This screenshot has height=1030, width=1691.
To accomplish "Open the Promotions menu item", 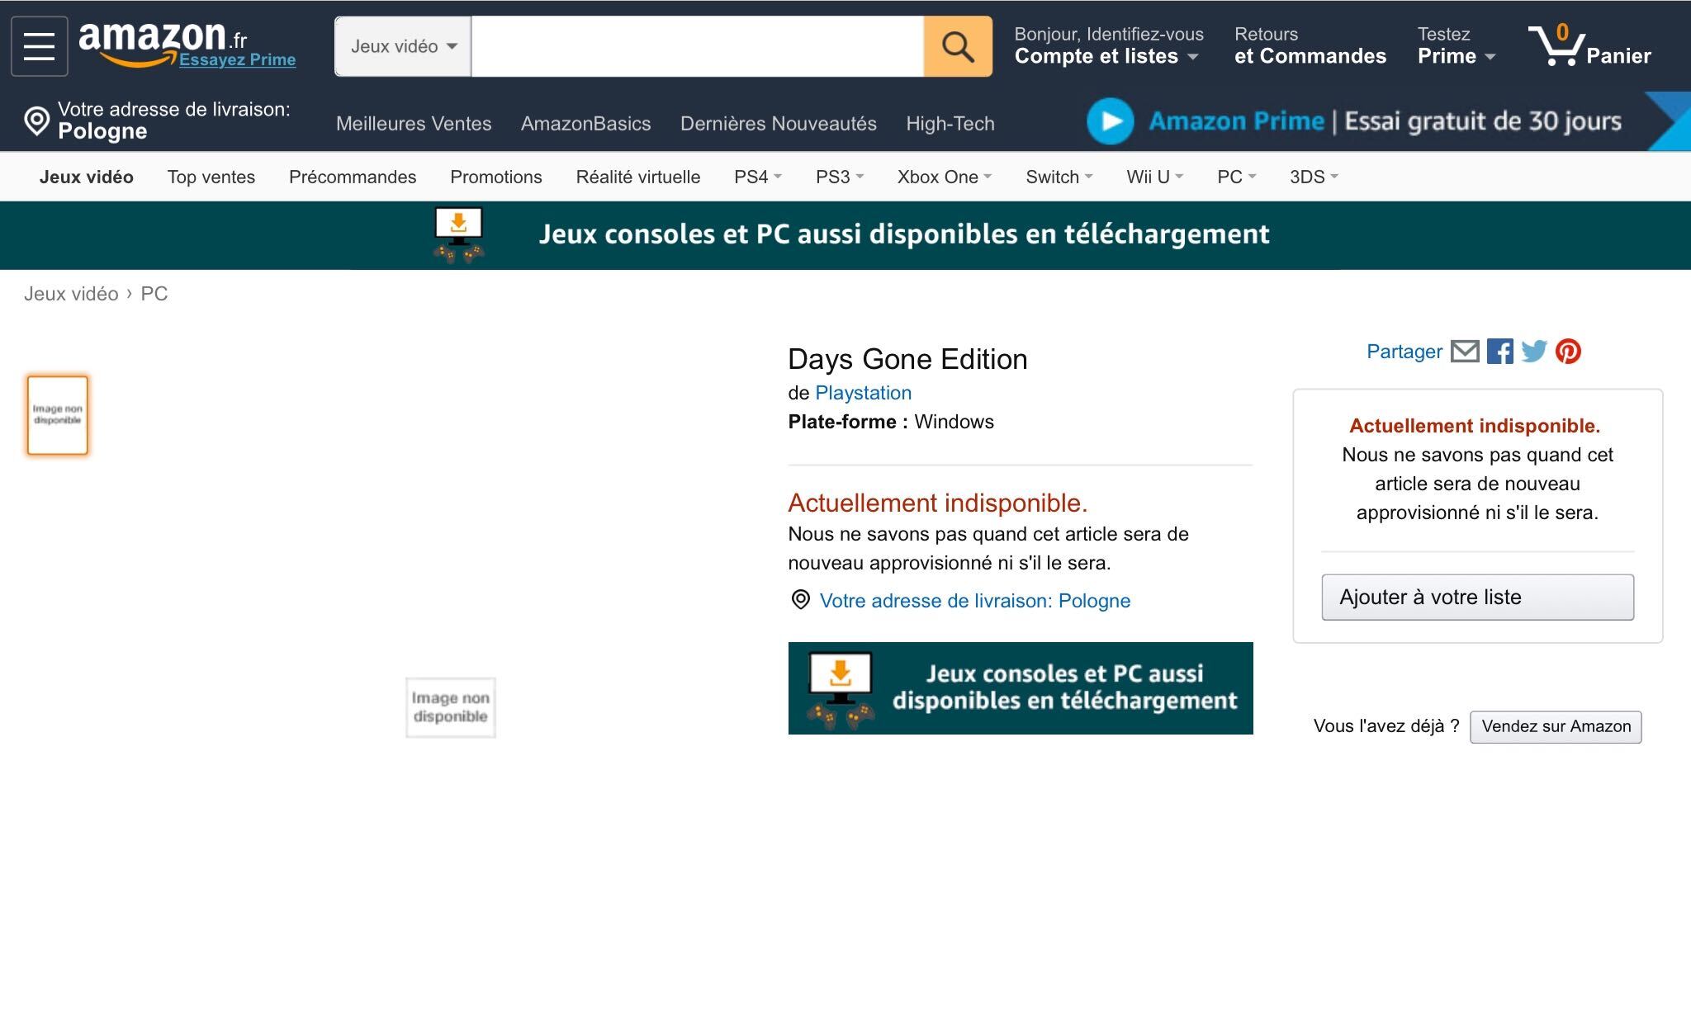I will point(495,176).
